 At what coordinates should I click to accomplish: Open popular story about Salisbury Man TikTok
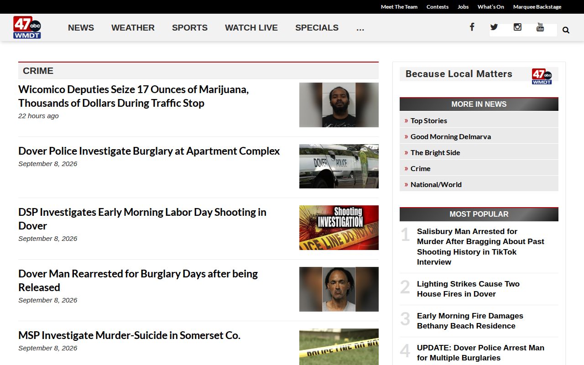[x=480, y=247]
